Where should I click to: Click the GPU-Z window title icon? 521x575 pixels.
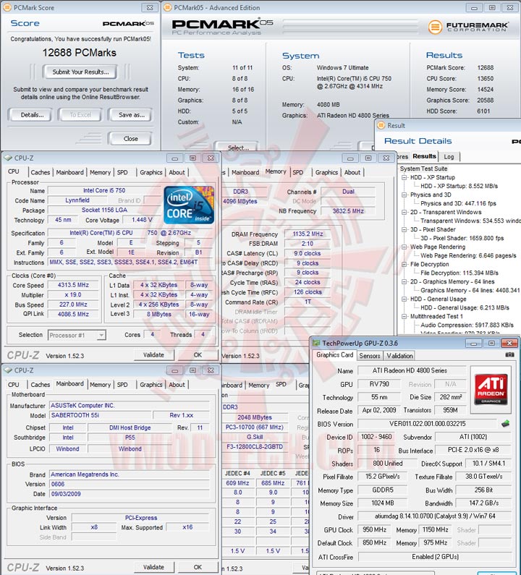[316, 344]
